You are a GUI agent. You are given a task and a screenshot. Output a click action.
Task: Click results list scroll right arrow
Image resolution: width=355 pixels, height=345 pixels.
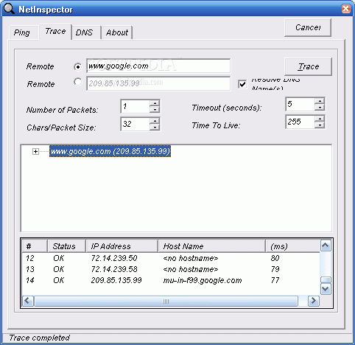[x=314, y=301]
